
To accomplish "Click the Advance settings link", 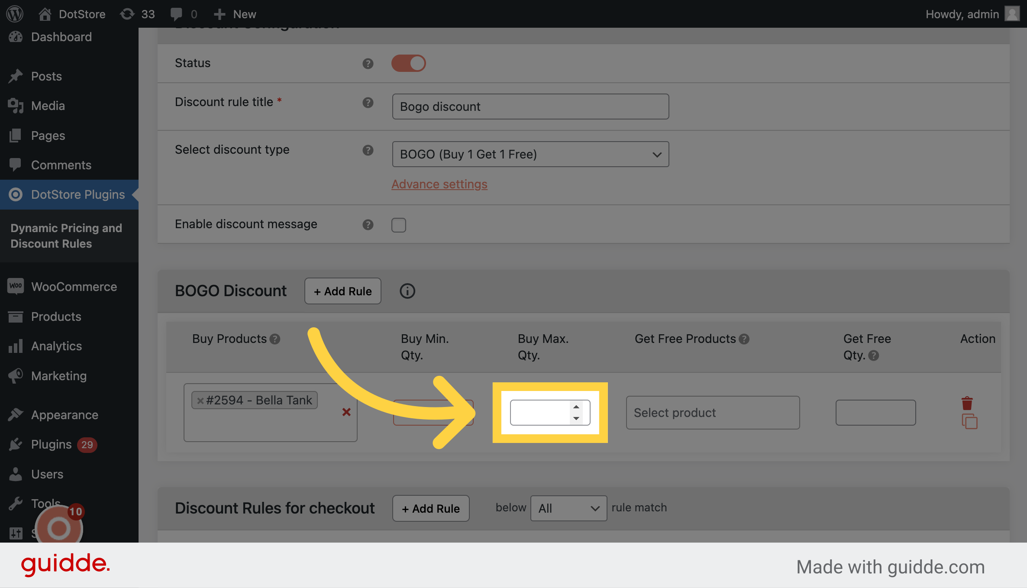I will (x=439, y=183).
